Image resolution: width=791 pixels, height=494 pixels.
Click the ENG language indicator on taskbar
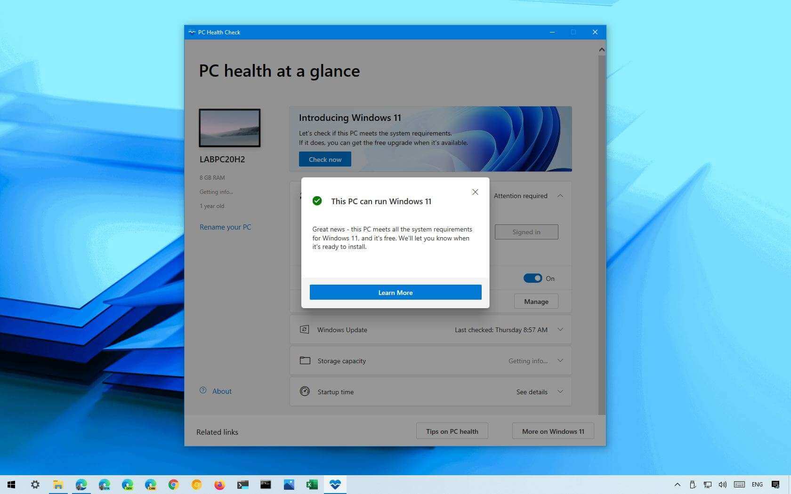tap(757, 485)
